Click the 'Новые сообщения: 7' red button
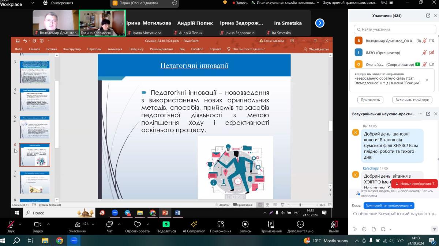 click(414, 184)
